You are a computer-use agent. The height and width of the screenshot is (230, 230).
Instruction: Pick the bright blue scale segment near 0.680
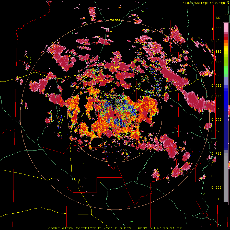point(226,98)
